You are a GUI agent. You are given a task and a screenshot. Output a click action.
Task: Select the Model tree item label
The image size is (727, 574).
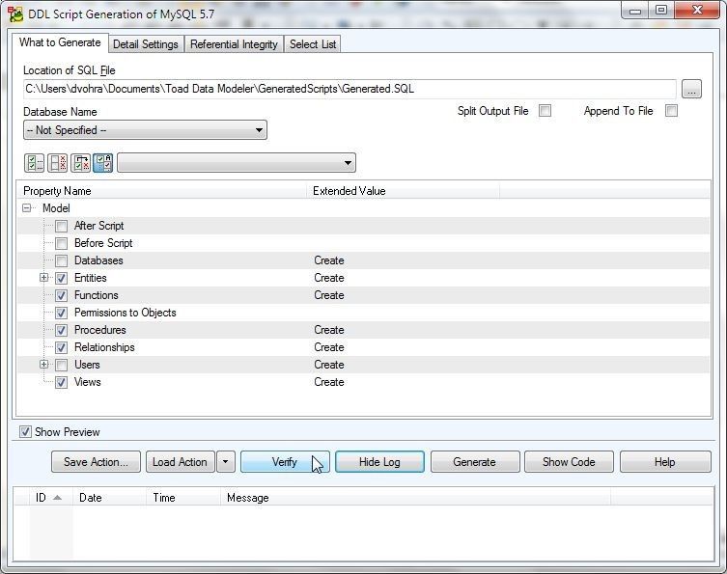click(x=56, y=208)
